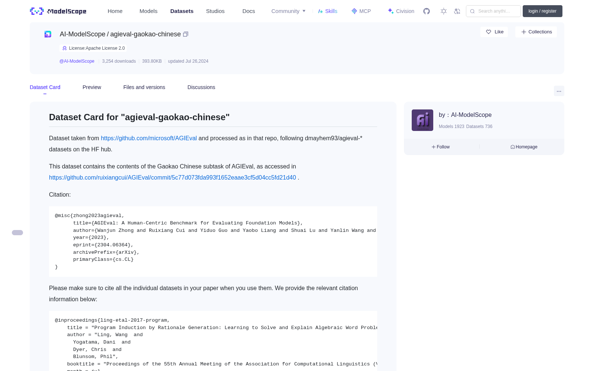
Task: Click the search magnifier icon
Action: click(x=472, y=11)
